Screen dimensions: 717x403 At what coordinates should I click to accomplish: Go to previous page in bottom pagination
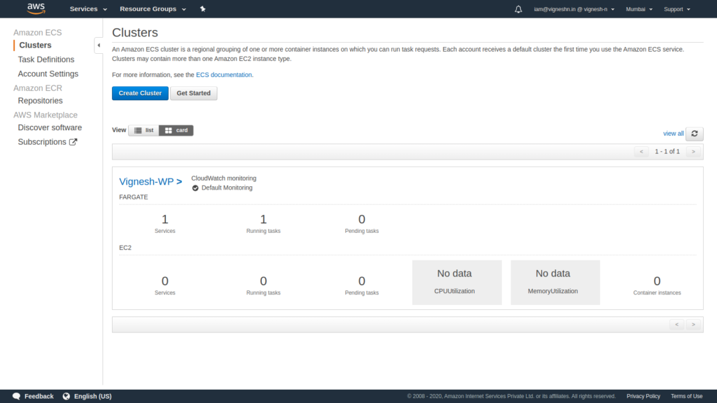point(677,325)
